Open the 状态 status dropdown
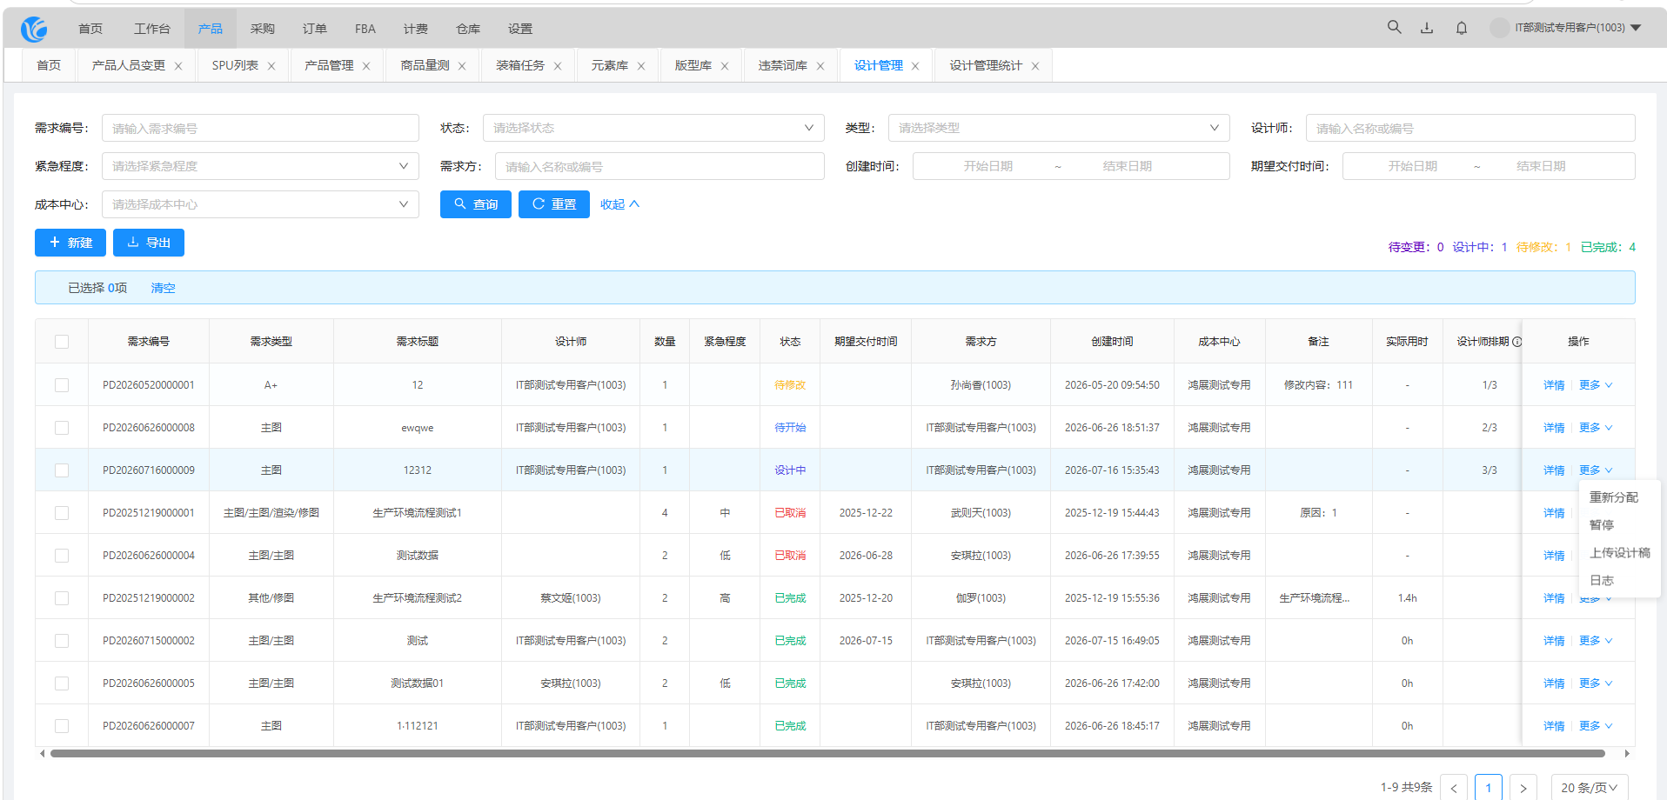 (x=653, y=128)
